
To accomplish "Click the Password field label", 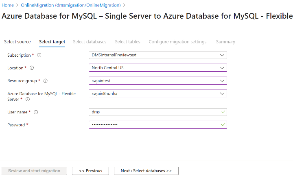I will tap(16, 125).
